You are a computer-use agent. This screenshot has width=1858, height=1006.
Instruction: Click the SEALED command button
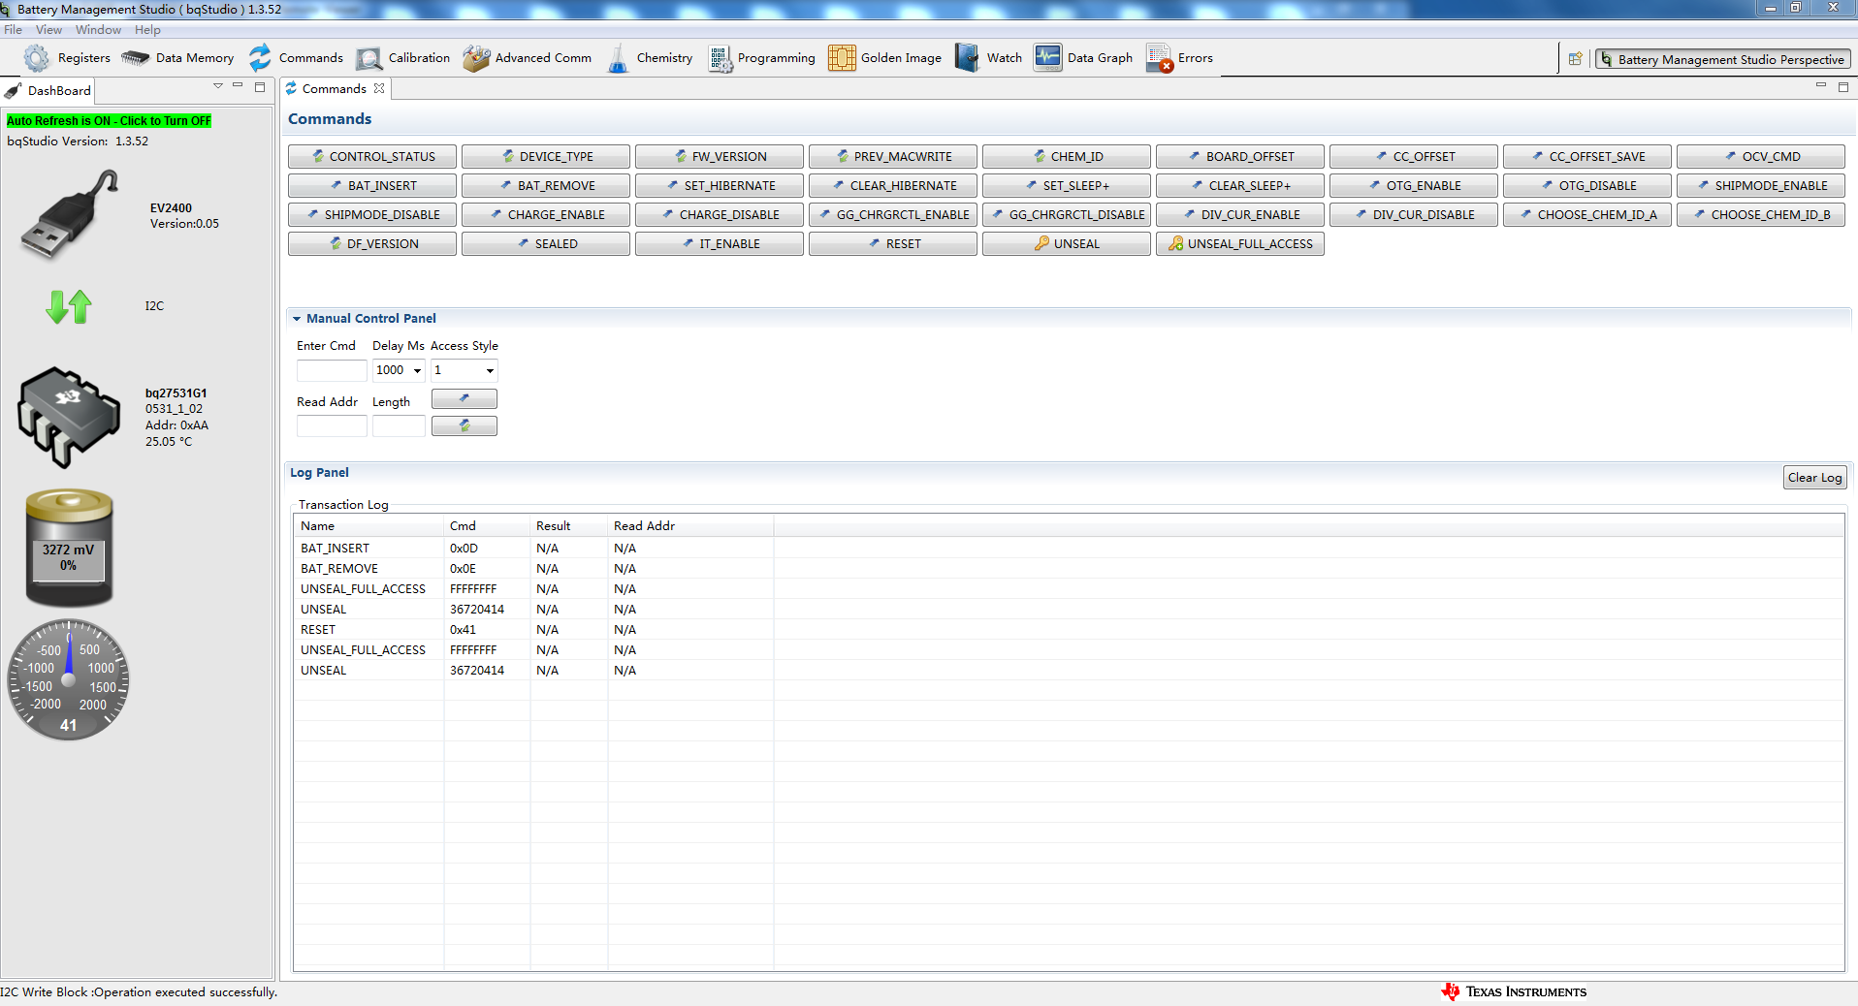(546, 244)
